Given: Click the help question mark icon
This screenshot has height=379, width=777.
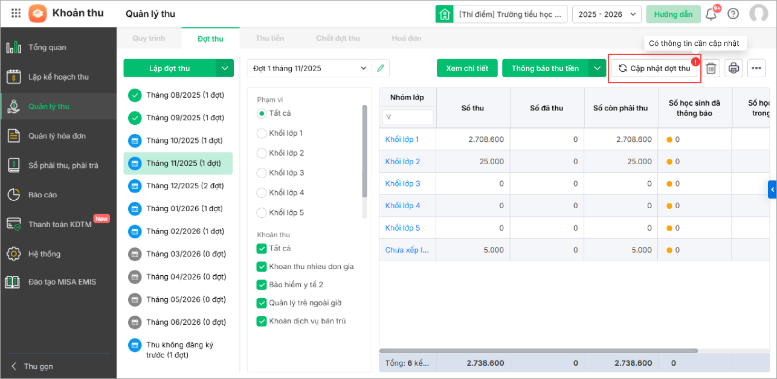Looking at the screenshot, I should tap(733, 14).
